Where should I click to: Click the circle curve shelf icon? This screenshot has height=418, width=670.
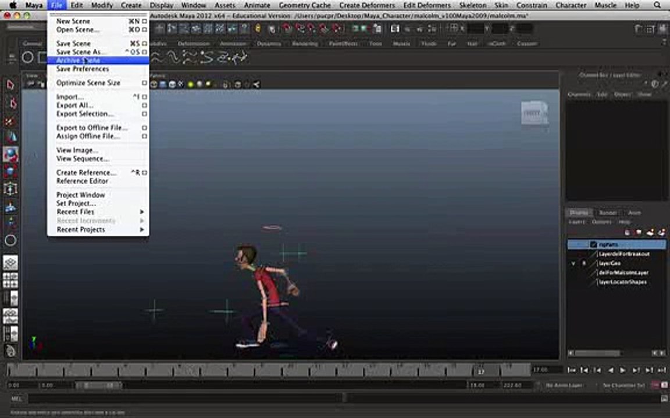28,57
